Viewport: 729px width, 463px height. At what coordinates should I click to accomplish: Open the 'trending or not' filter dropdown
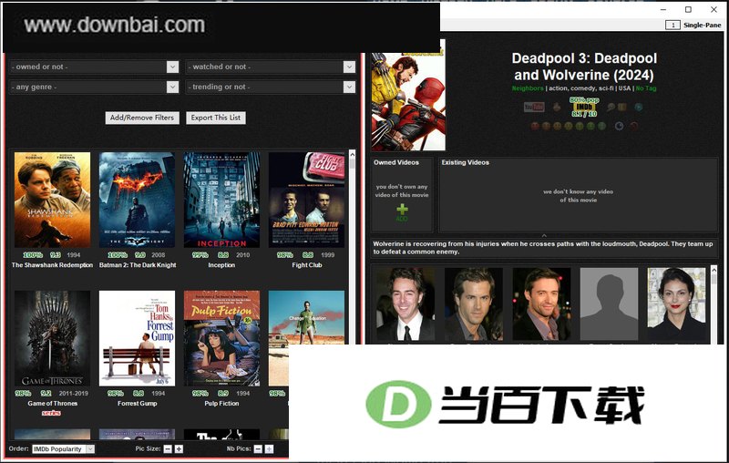[271, 87]
